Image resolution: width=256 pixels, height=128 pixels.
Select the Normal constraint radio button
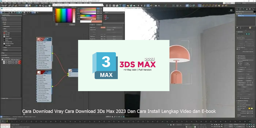click(x=245, y=65)
